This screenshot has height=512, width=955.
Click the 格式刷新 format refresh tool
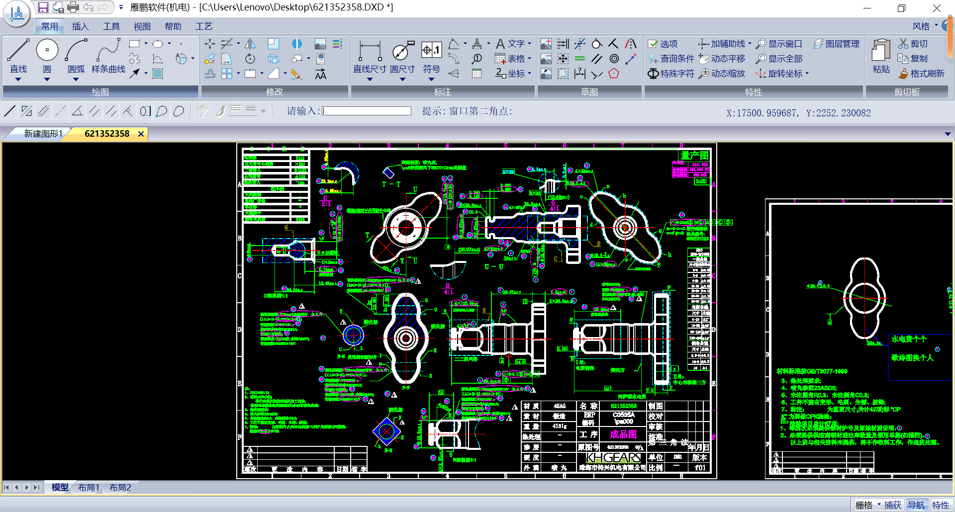coord(921,74)
